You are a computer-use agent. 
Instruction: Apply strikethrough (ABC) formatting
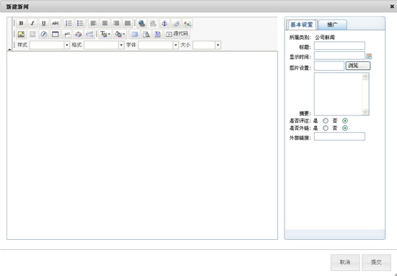(x=55, y=23)
